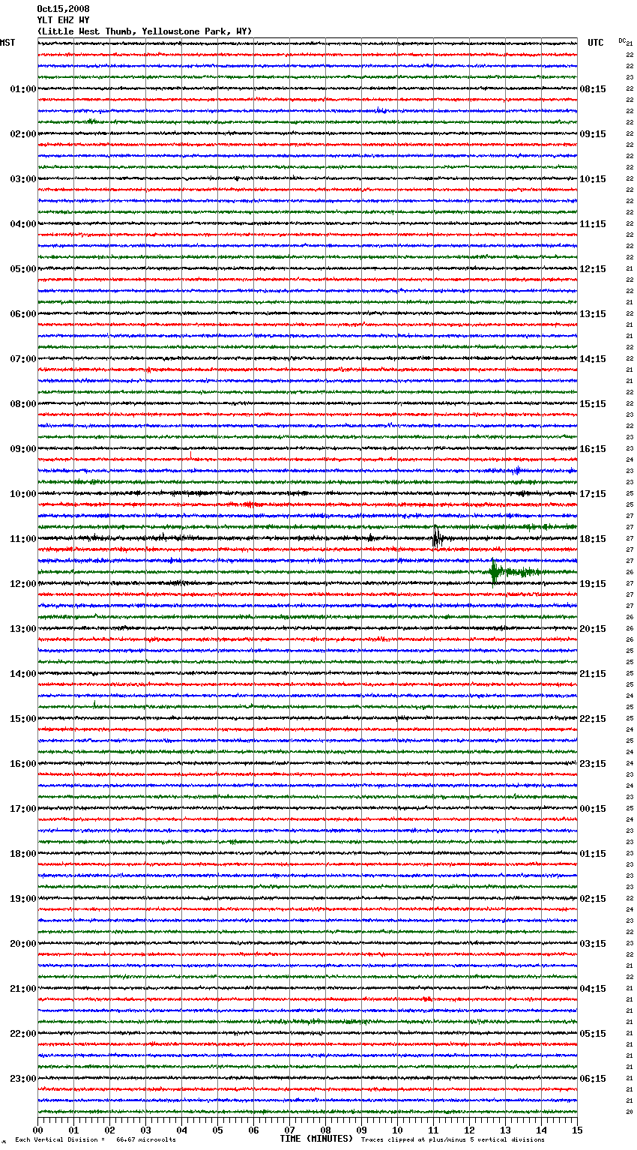
Task: Click the MST axis header
Action: [7, 43]
